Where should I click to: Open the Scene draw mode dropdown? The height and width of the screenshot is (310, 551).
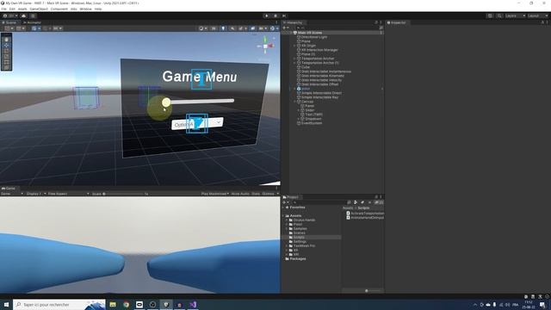click(x=203, y=28)
